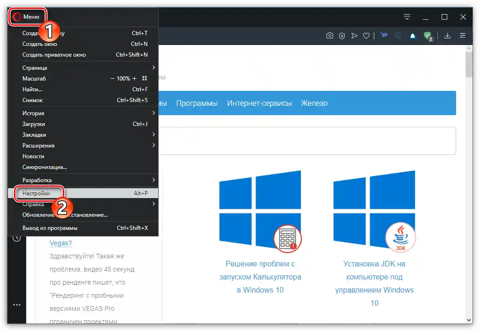Select Синхронизация... menu item
Viewport: 480px width, 331px height.
click(83, 167)
